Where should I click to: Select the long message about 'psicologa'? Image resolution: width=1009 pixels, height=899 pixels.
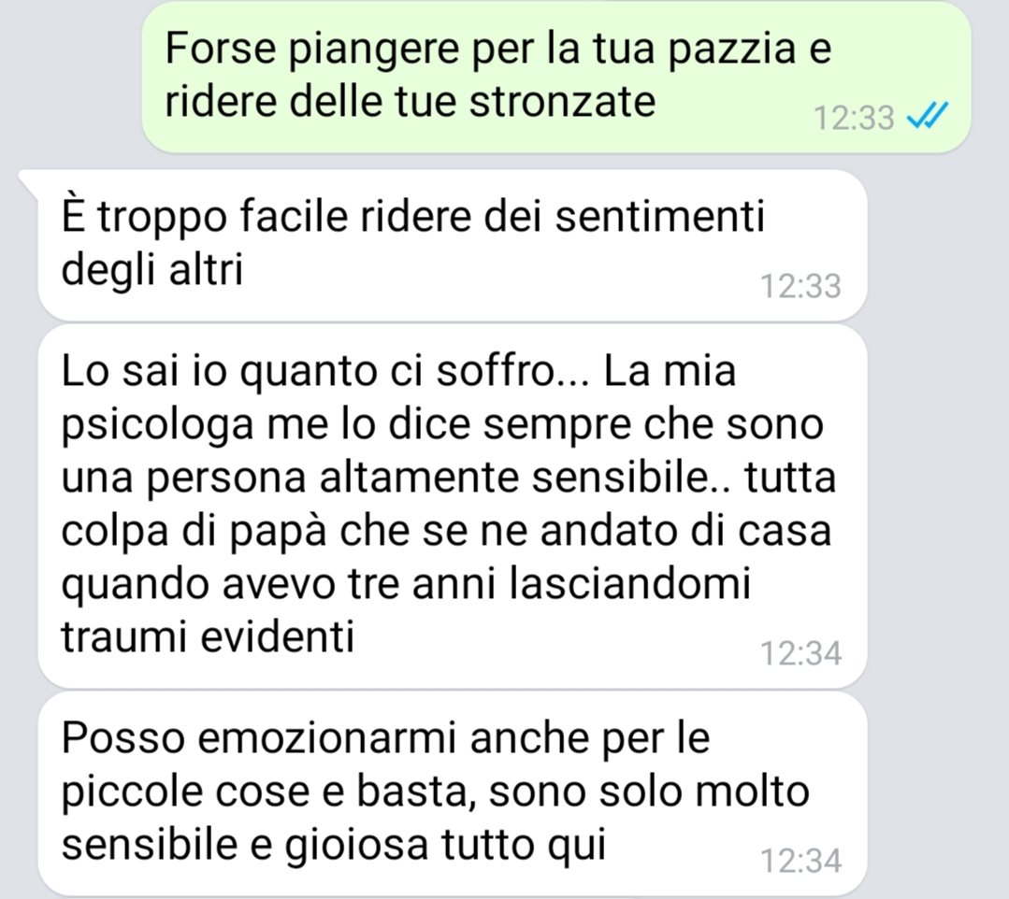[453, 507]
